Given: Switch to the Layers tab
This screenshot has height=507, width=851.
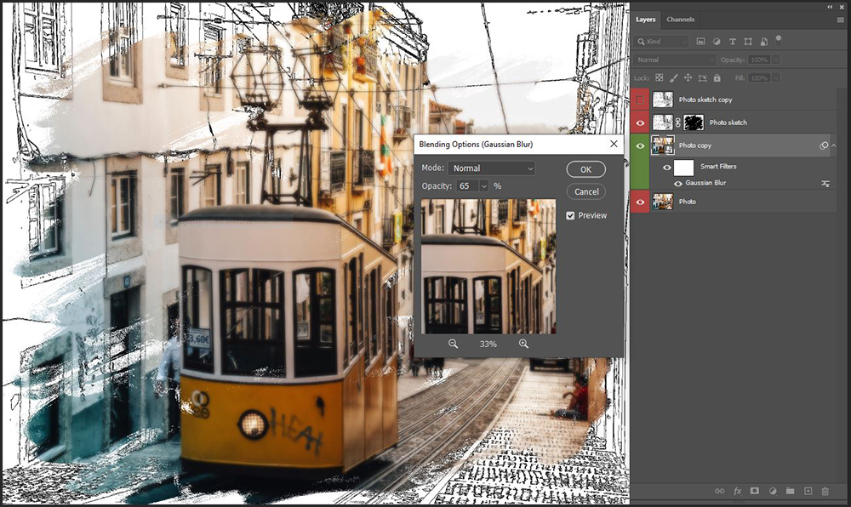Looking at the screenshot, I should tap(645, 20).
